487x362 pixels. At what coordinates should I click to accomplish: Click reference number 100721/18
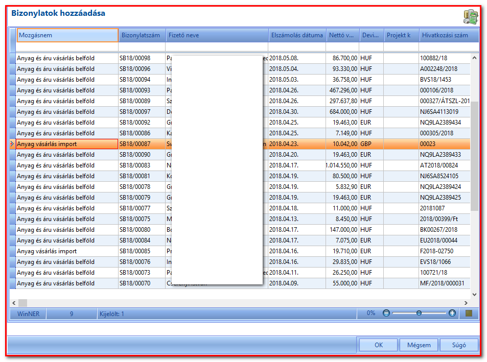tap(445, 273)
